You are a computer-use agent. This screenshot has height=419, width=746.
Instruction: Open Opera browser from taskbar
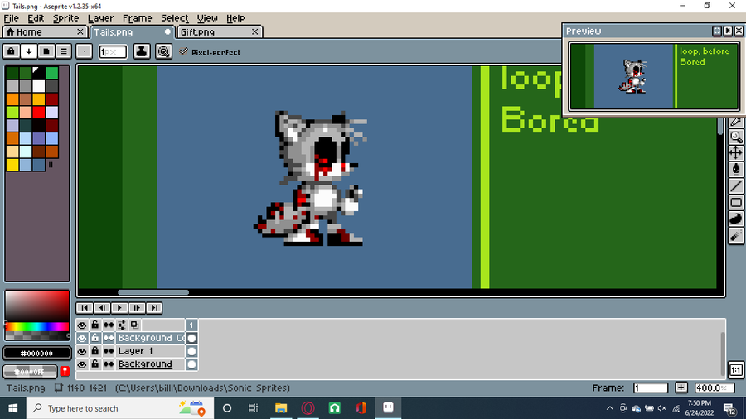(308, 408)
